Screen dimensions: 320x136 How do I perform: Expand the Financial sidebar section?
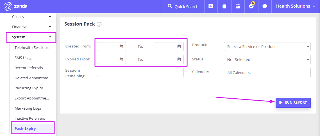click(x=32, y=27)
